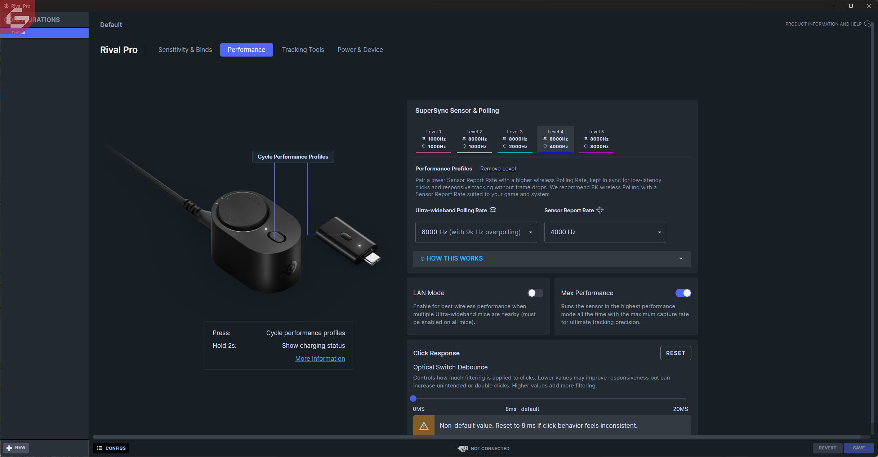Screen dimensions: 878x457
Task: Click the Optical Switch Debounce label
Action: pos(450,367)
